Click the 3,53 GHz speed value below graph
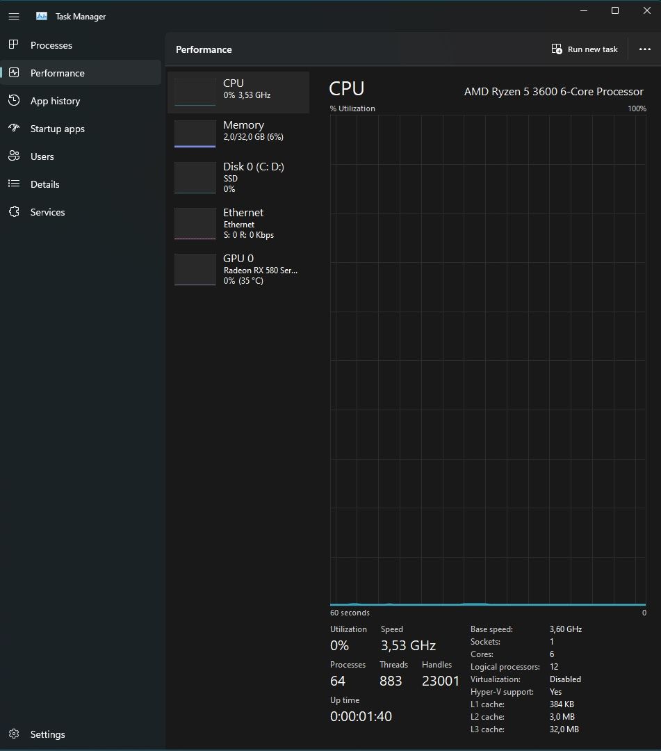Screen dimensions: 661x751 [408, 645]
